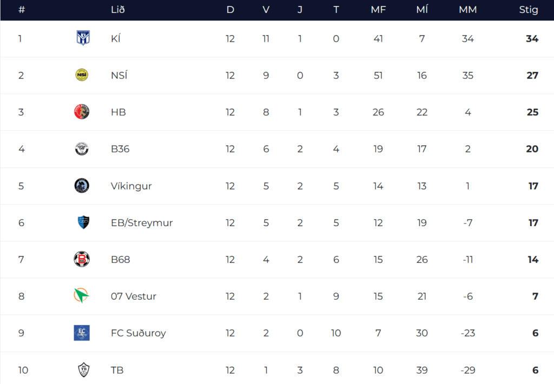Click the # rank column header

pyautogui.click(x=22, y=10)
